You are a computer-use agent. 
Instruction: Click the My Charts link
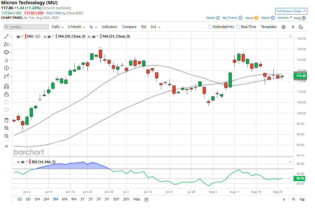click(x=230, y=17)
